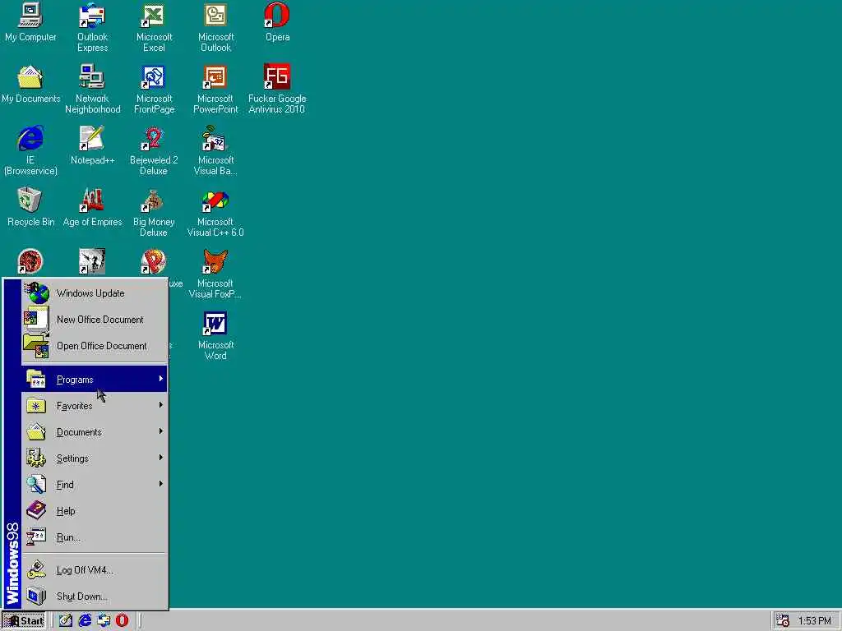Screen dimensions: 842x631
Task: Select the Microsoft Visual C++ 6.0 shortcut
Action: [215, 212]
